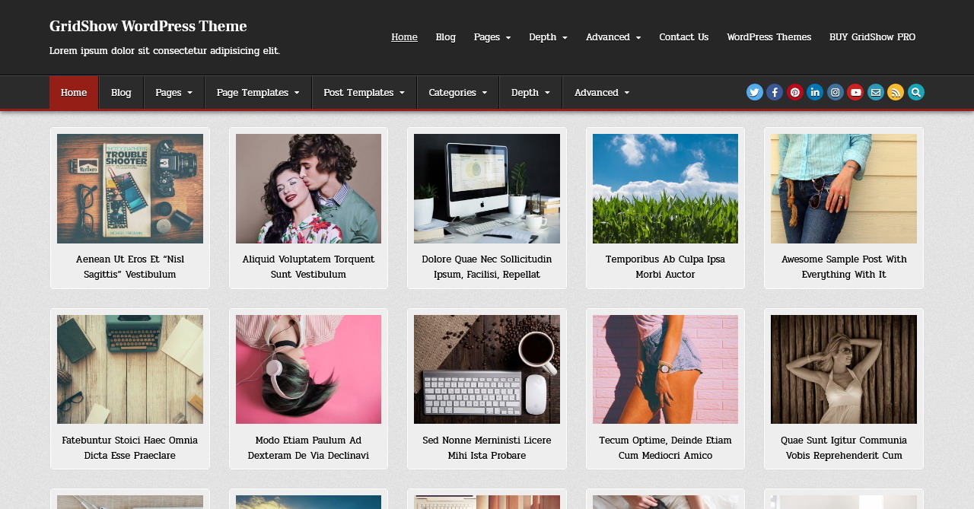
Task: Open post Fatebuntur Stoici Haec Omnia Dicta
Action: 130,448
